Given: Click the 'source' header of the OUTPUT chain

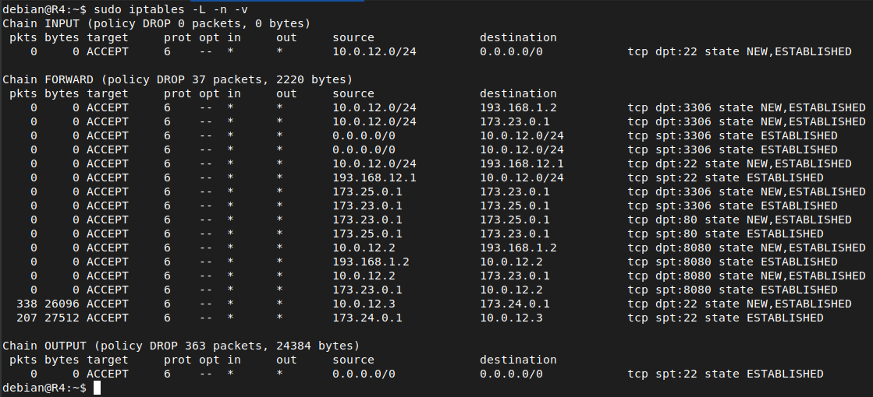Looking at the screenshot, I should tap(353, 360).
